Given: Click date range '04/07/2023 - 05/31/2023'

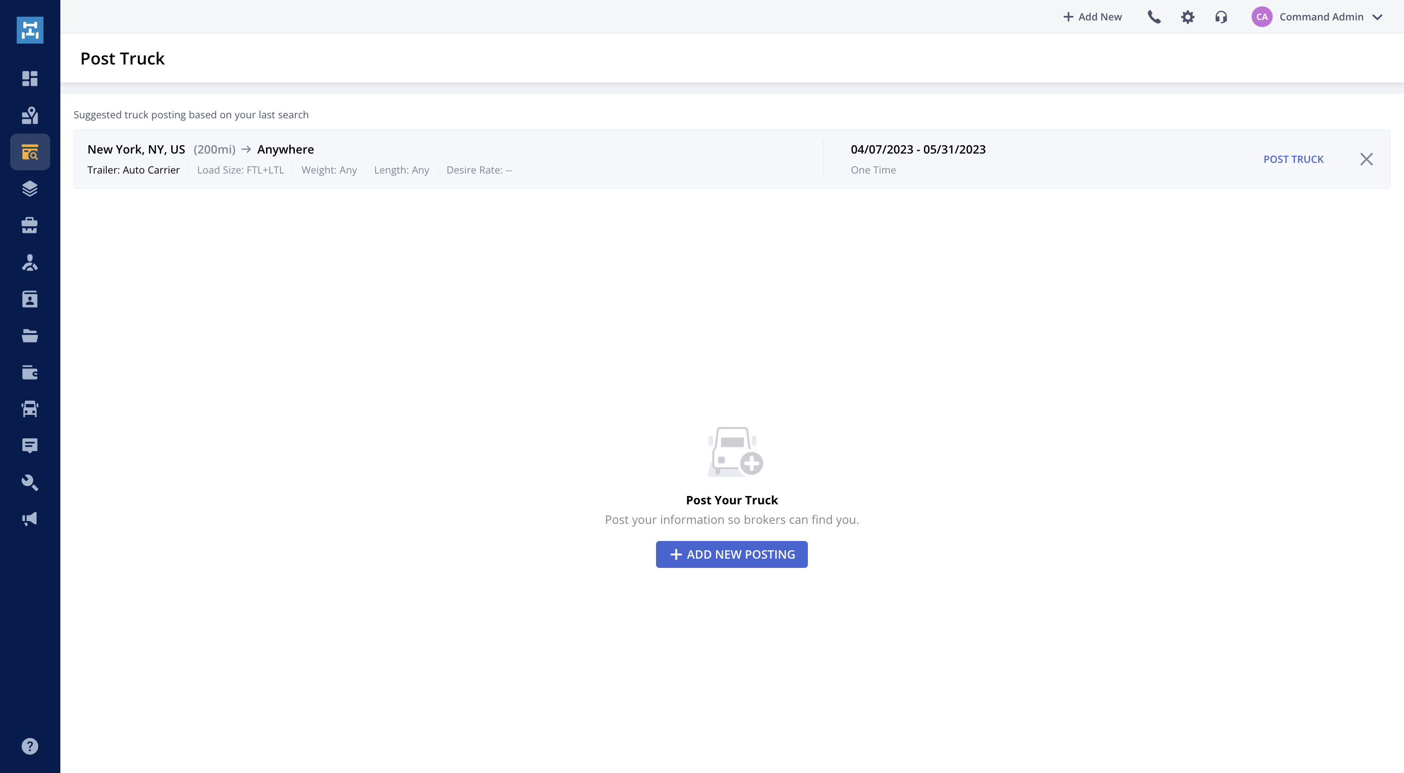Looking at the screenshot, I should (918, 149).
